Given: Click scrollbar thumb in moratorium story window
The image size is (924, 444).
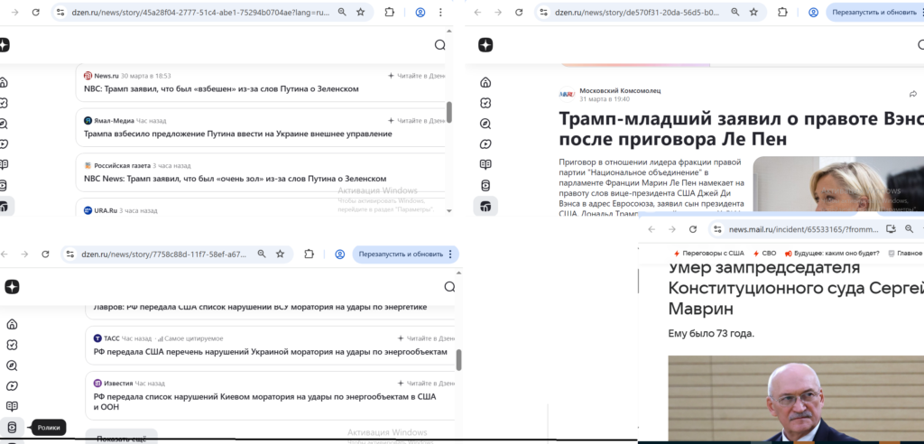Looking at the screenshot, I should click(458, 359).
